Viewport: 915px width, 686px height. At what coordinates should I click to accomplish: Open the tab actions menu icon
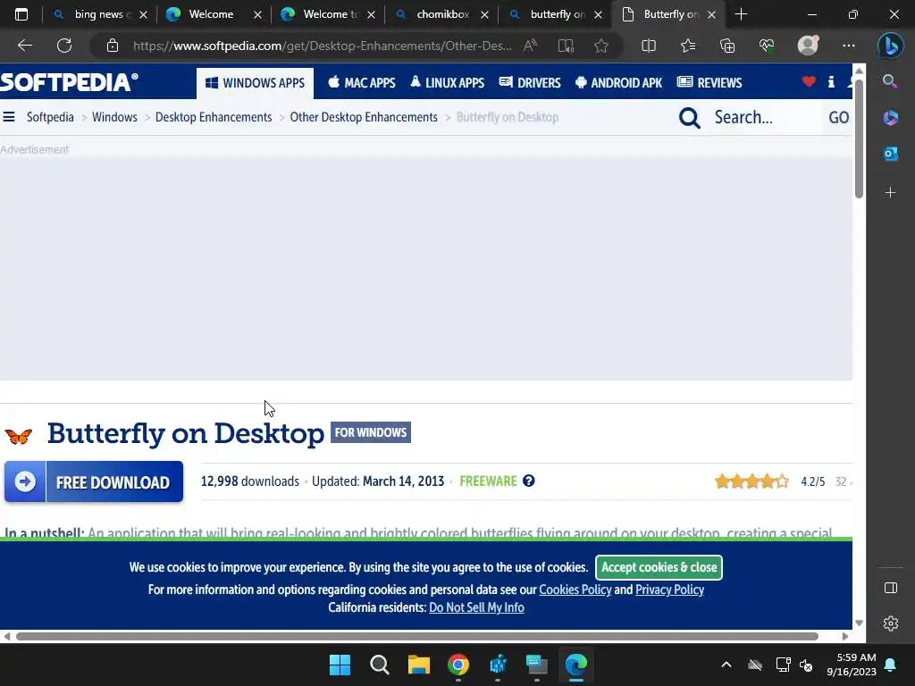tap(21, 14)
